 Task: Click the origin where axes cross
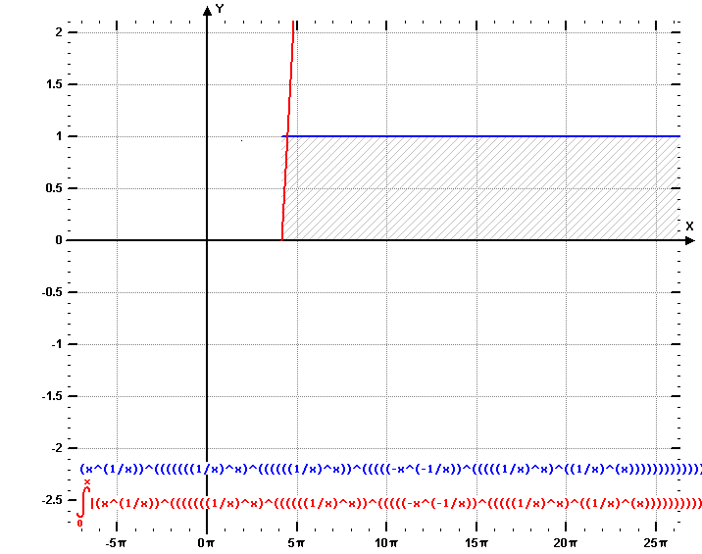[207, 240]
